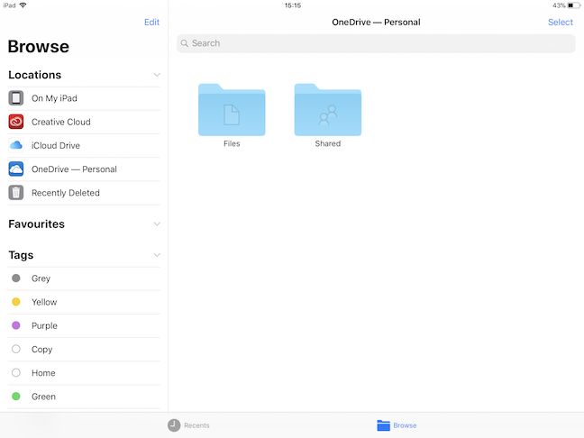Tap the empty circle beside Copy tag
The image size is (584, 438).
click(16, 349)
